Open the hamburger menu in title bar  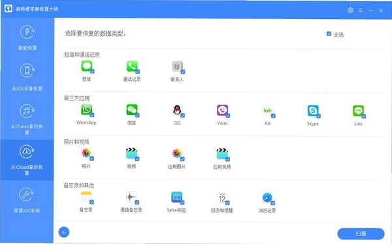(361, 10)
